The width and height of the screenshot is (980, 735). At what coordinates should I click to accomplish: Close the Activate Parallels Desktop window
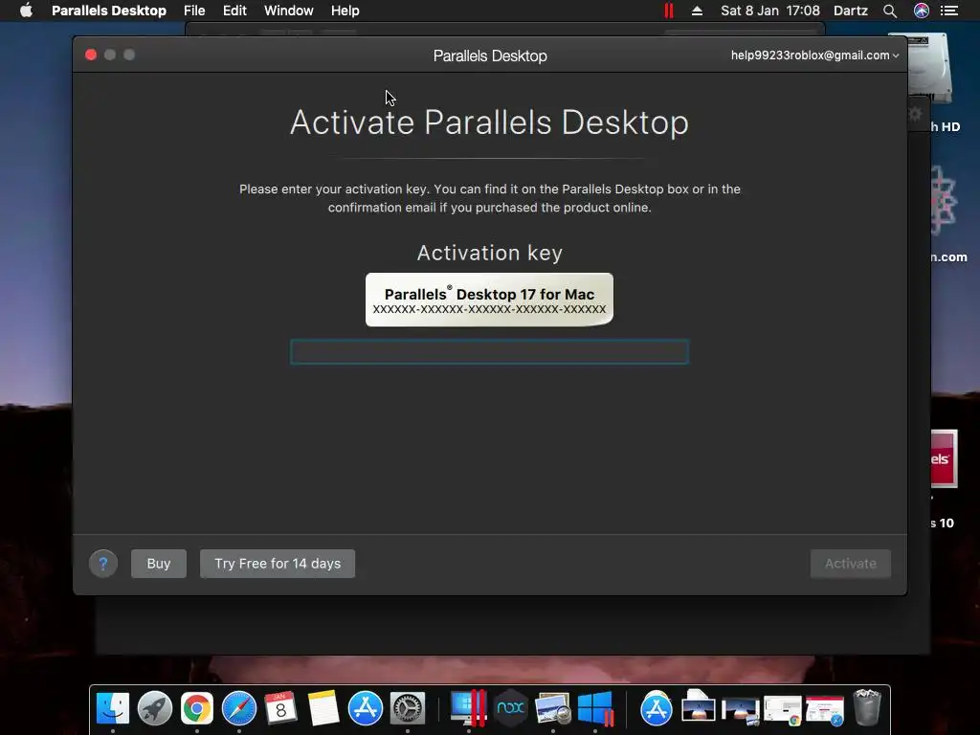pyautogui.click(x=91, y=55)
